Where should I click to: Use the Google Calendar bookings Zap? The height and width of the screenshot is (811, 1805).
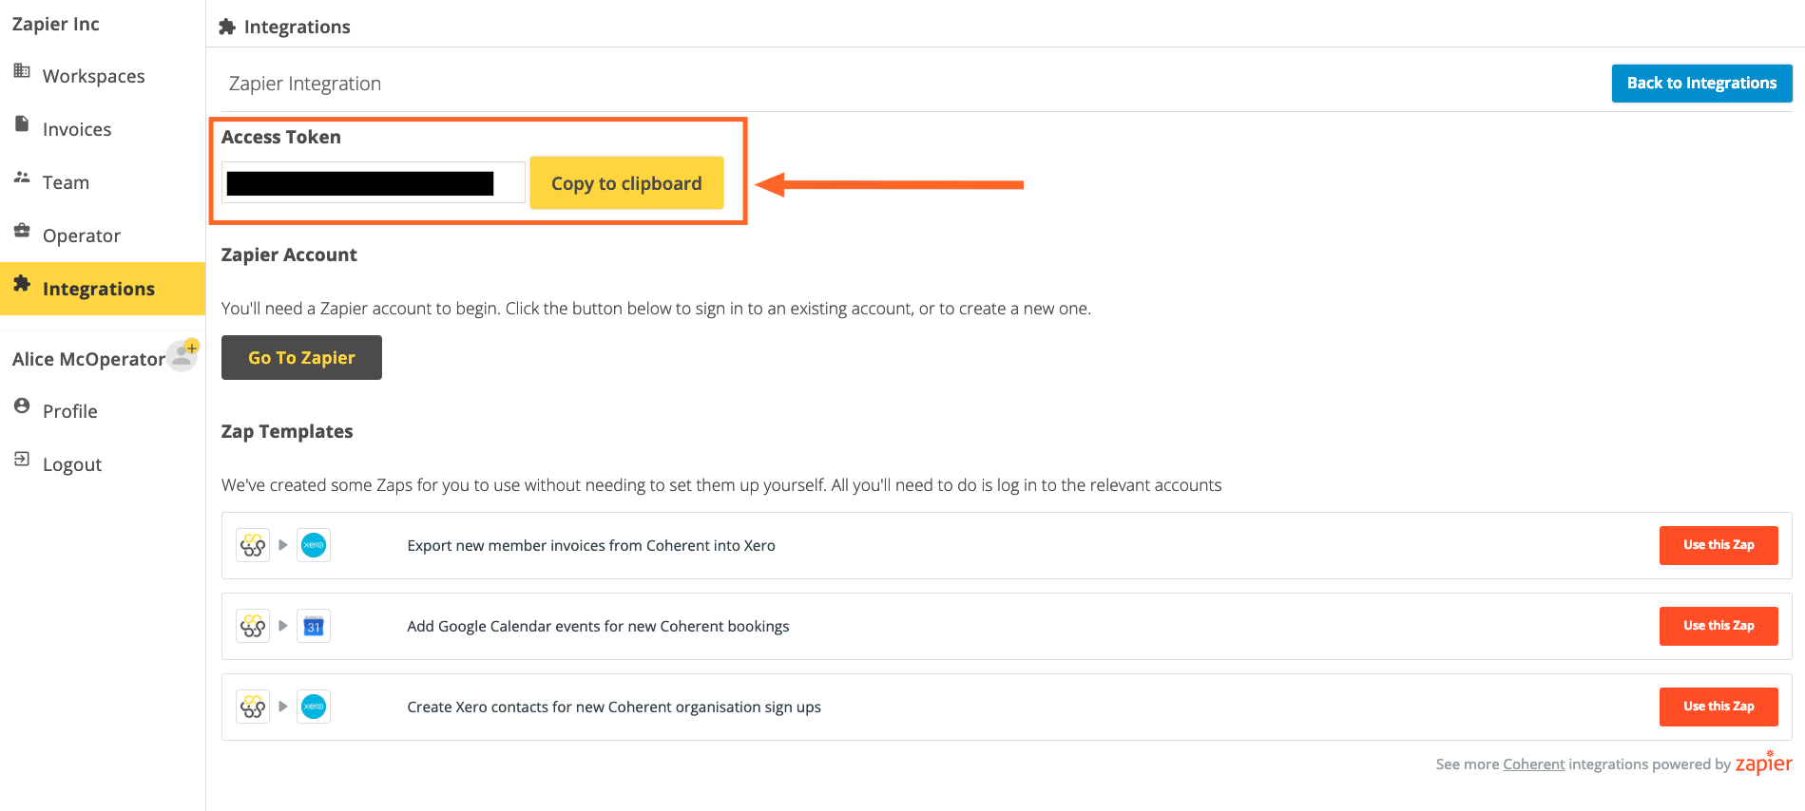(x=1718, y=626)
